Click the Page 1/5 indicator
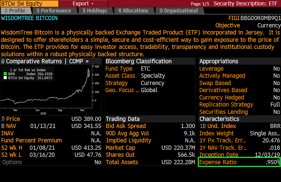The height and width of the screenshot is (182, 281). [200, 4]
